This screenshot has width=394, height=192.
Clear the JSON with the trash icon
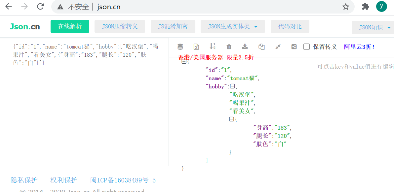point(229,47)
